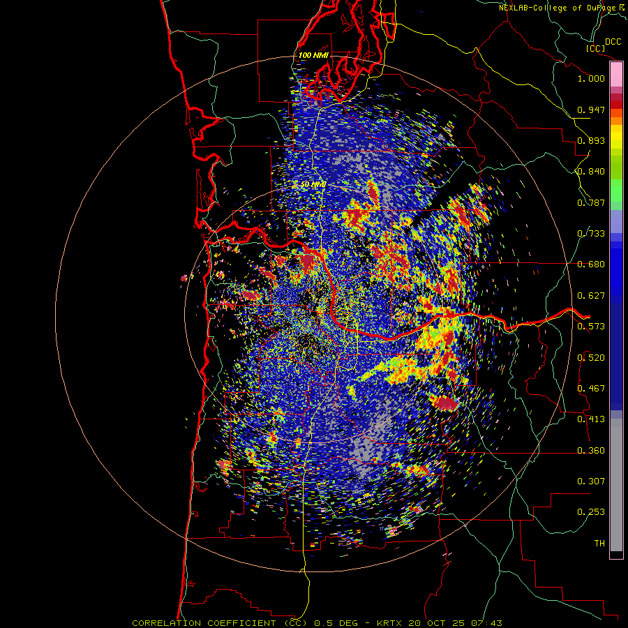628x628 pixels.
Task: Click the 100 NMI range ring label
Action: [x=313, y=55]
